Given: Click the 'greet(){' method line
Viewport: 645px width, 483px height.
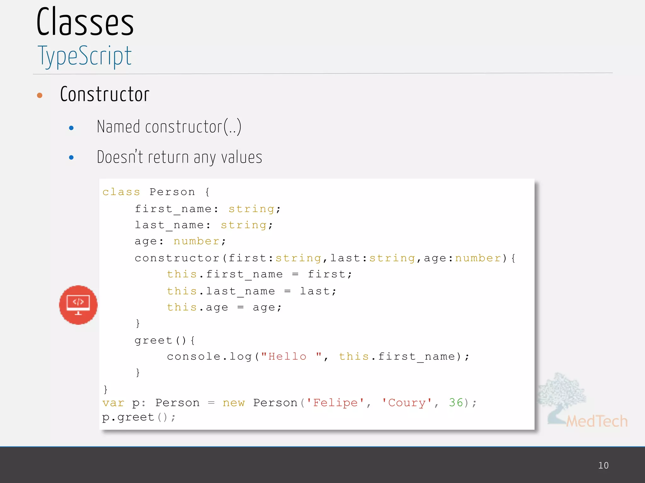Looking at the screenshot, I should [165, 341].
